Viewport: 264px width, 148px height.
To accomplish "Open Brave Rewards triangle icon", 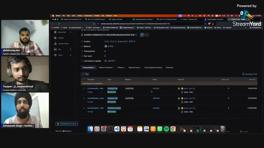I will pyautogui.click(x=213, y=24).
